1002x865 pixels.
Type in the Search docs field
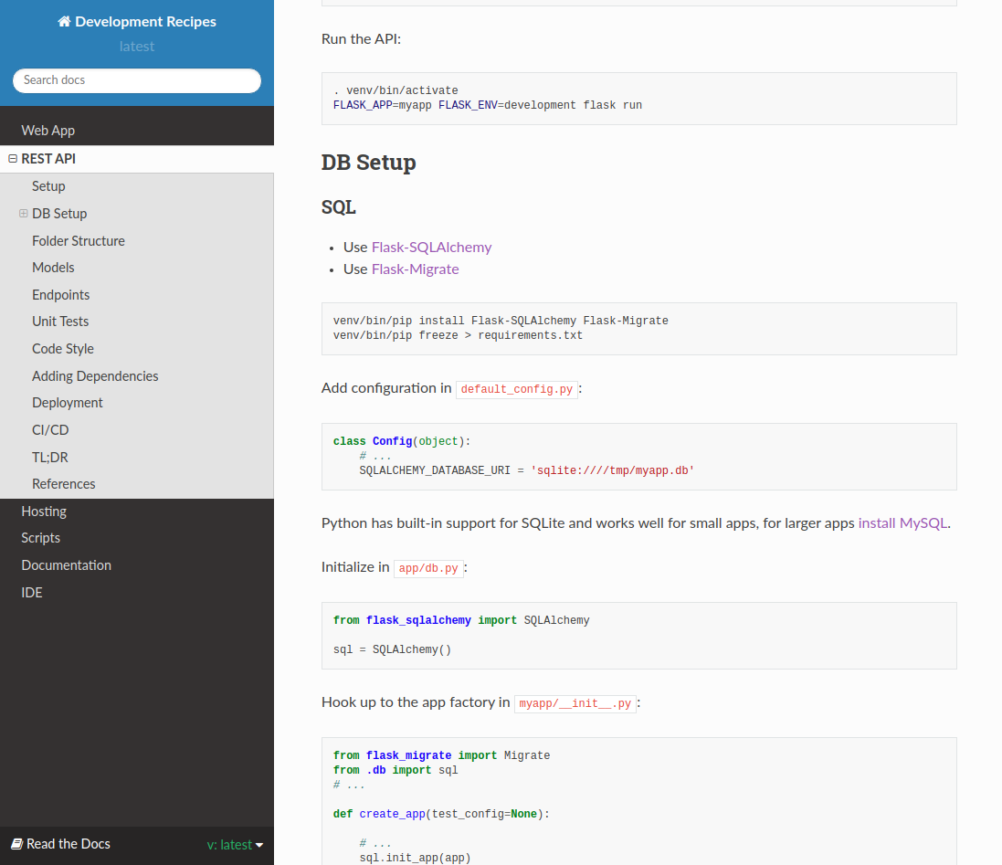tap(137, 80)
